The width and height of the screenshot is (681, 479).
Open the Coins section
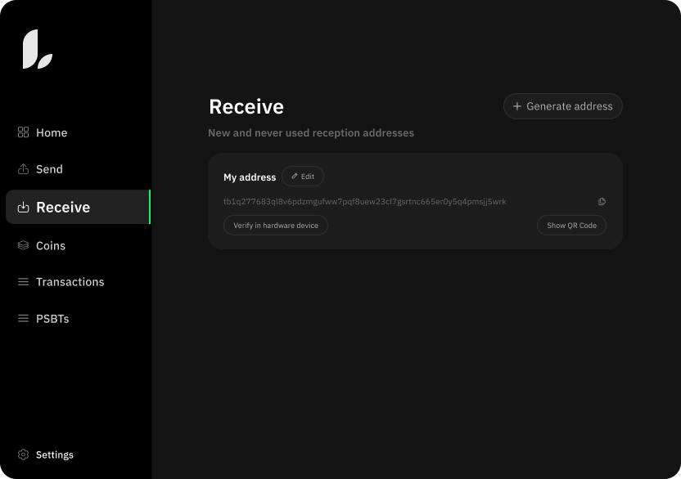pos(51,245)
